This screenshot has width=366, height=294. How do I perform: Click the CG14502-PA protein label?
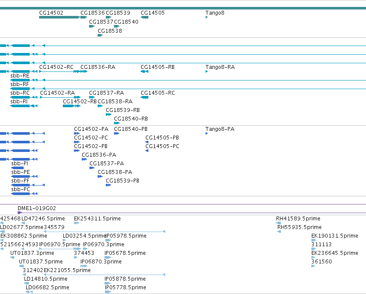click(91, 129)
